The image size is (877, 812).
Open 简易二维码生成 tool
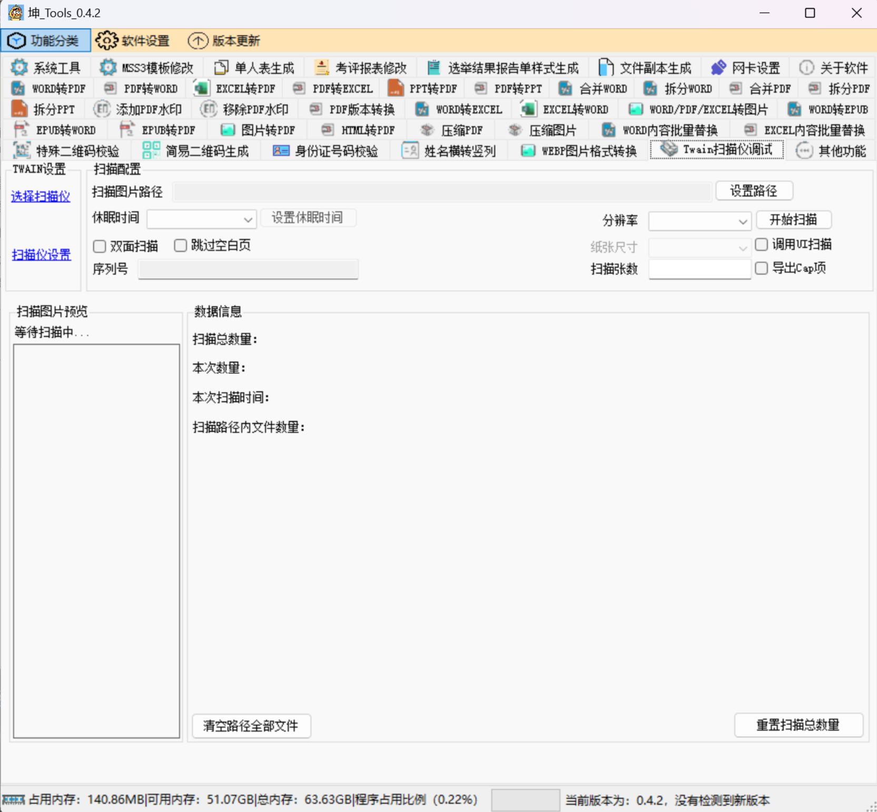click(x=195, y=151)
